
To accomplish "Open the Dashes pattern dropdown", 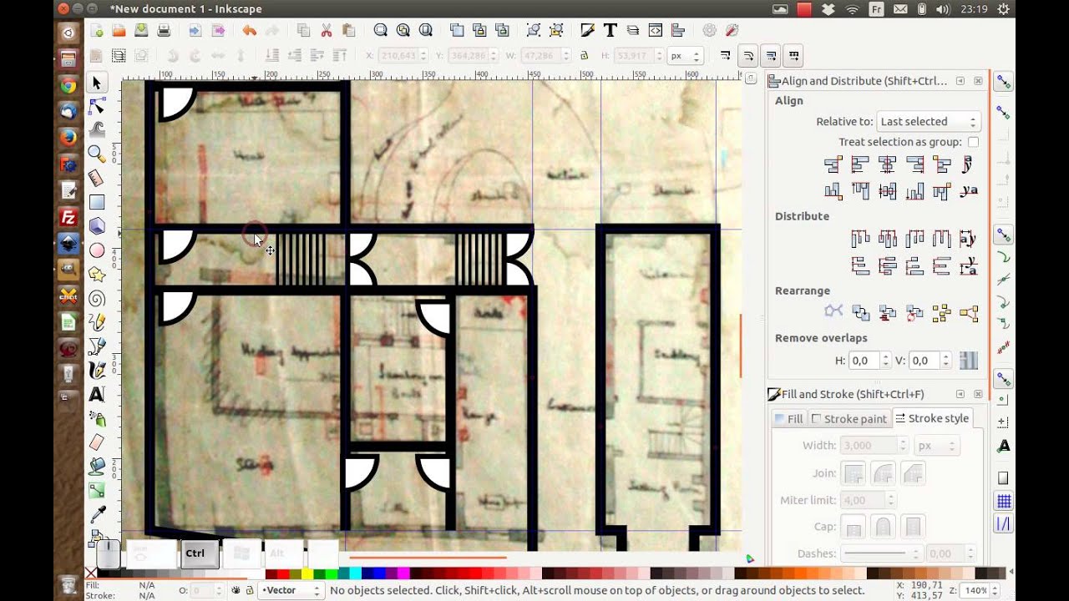I will pos(882,553).
